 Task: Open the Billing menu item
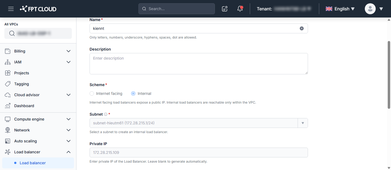(38, 51)
